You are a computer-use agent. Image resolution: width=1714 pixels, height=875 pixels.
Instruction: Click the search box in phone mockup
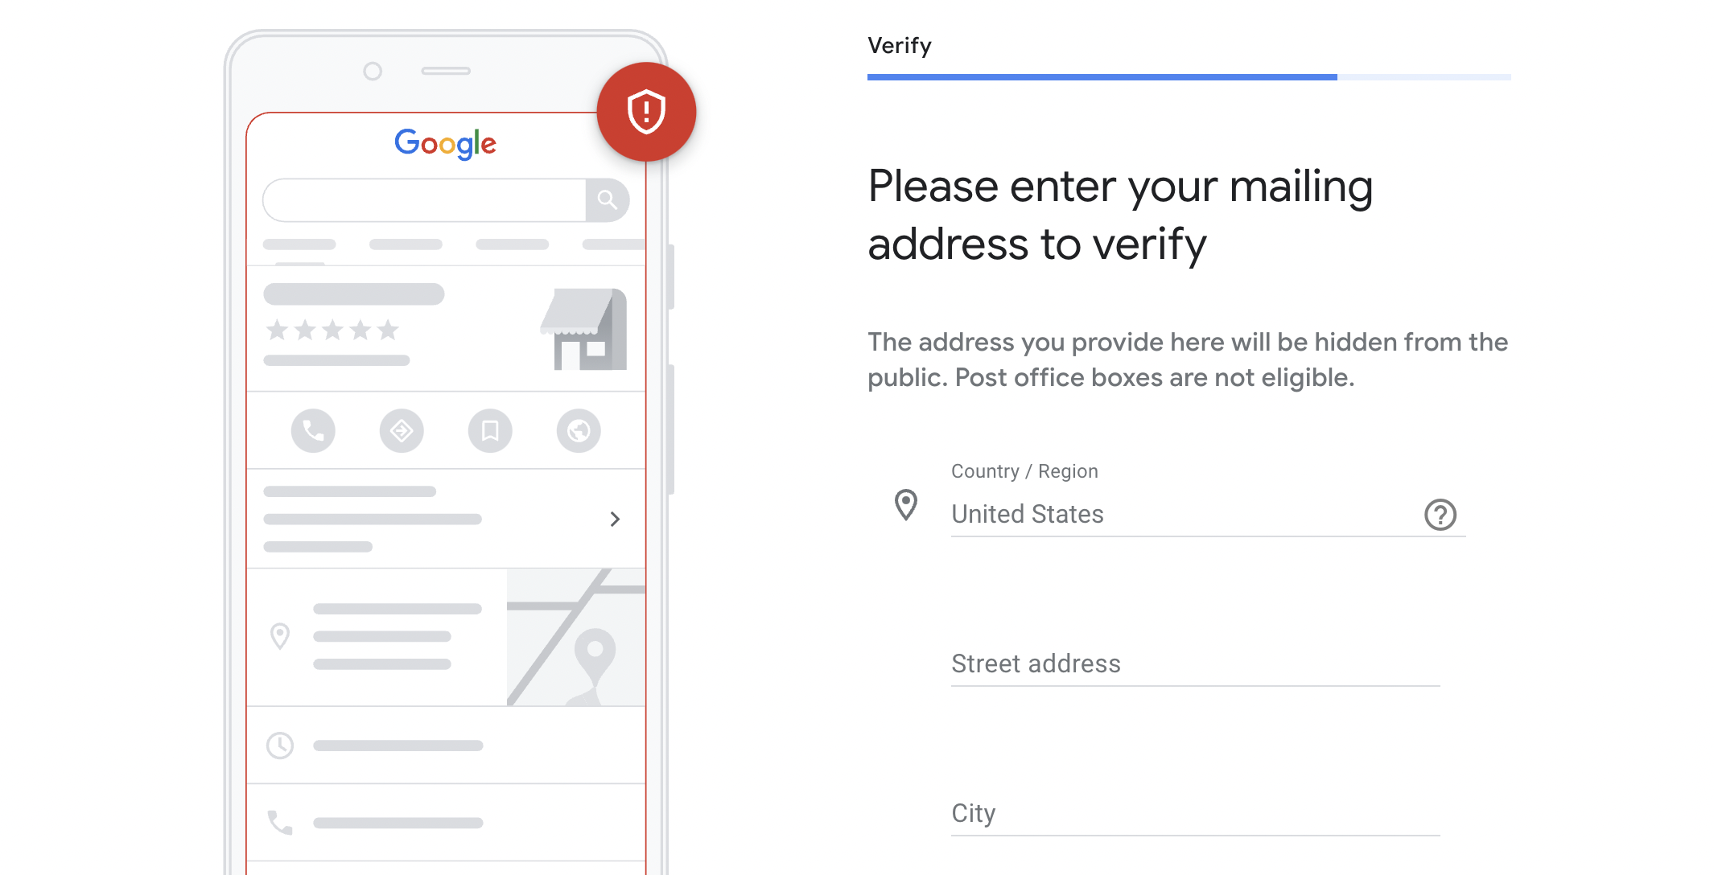424,200
